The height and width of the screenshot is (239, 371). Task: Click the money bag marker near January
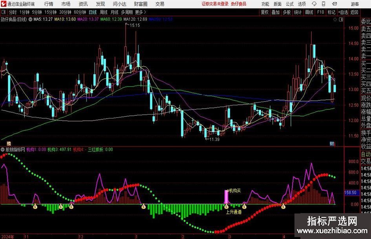(143, 206)
